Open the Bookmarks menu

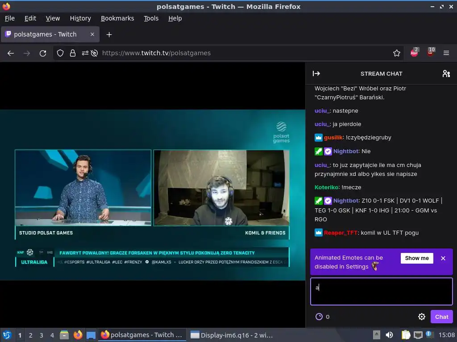pyautogui.click(x=117, y=18)
